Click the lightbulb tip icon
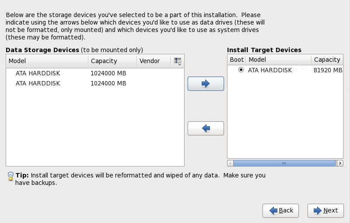Image resolution: width=350 pixels, height=223 pixels. [x=10, y=176]
